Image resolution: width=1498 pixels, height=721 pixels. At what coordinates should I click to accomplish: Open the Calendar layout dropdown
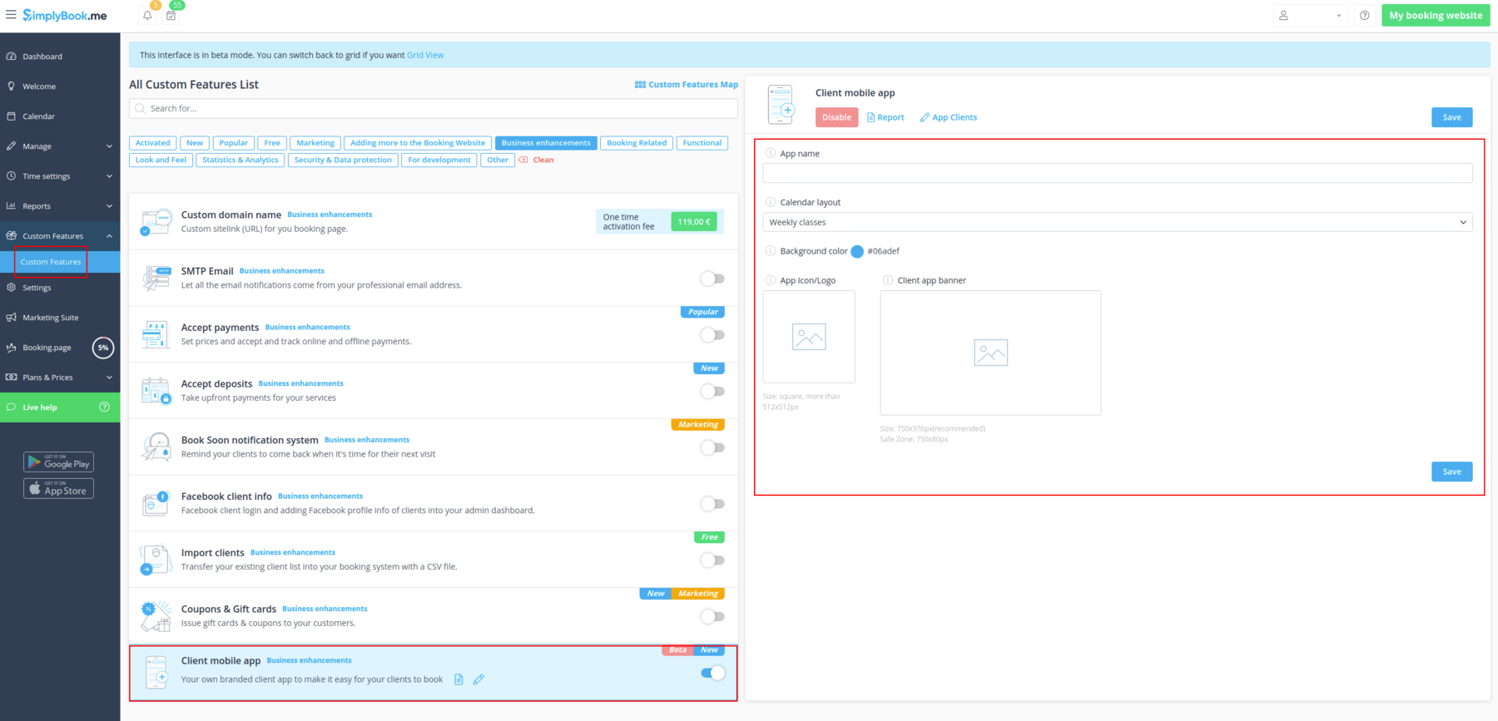[x=1117, y=222]
